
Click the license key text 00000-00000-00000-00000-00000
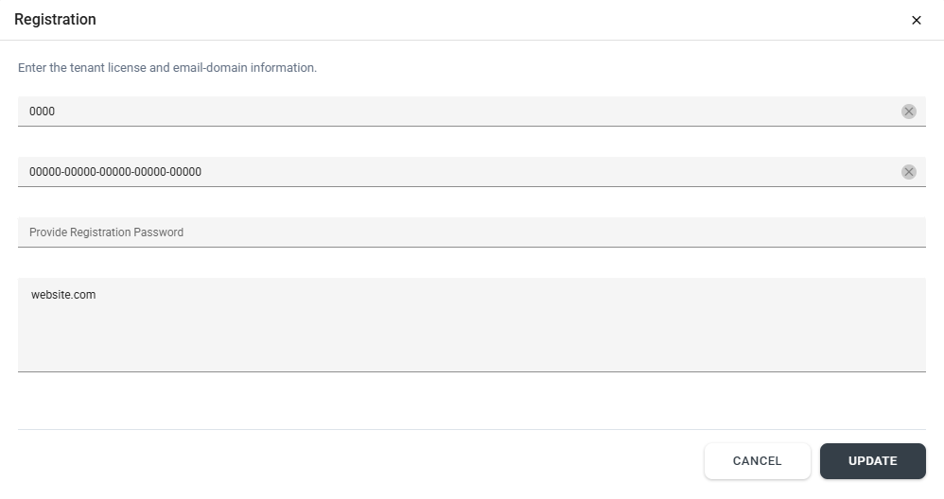click(115, 172)
